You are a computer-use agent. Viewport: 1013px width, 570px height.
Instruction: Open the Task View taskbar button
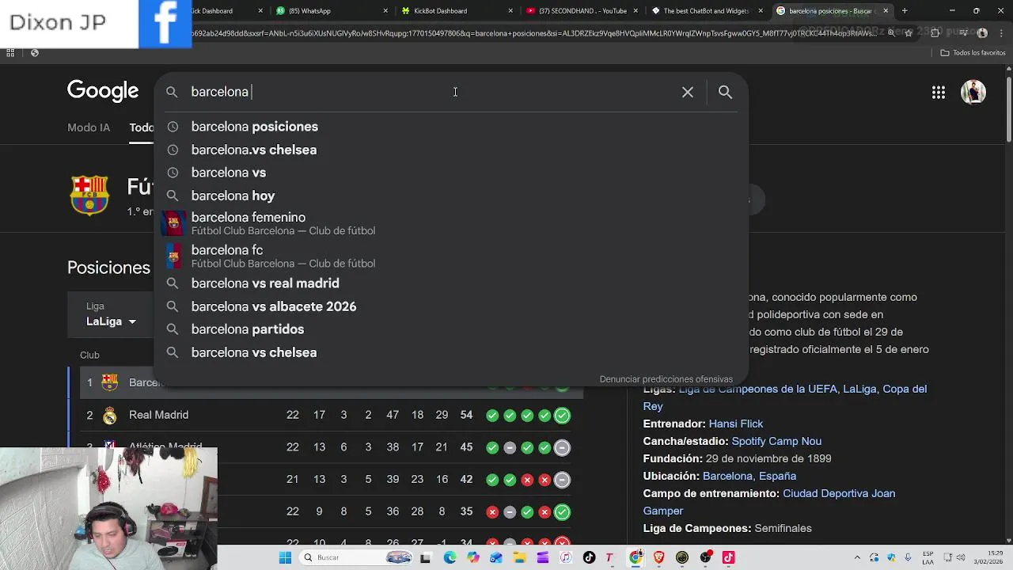point(425,557)
